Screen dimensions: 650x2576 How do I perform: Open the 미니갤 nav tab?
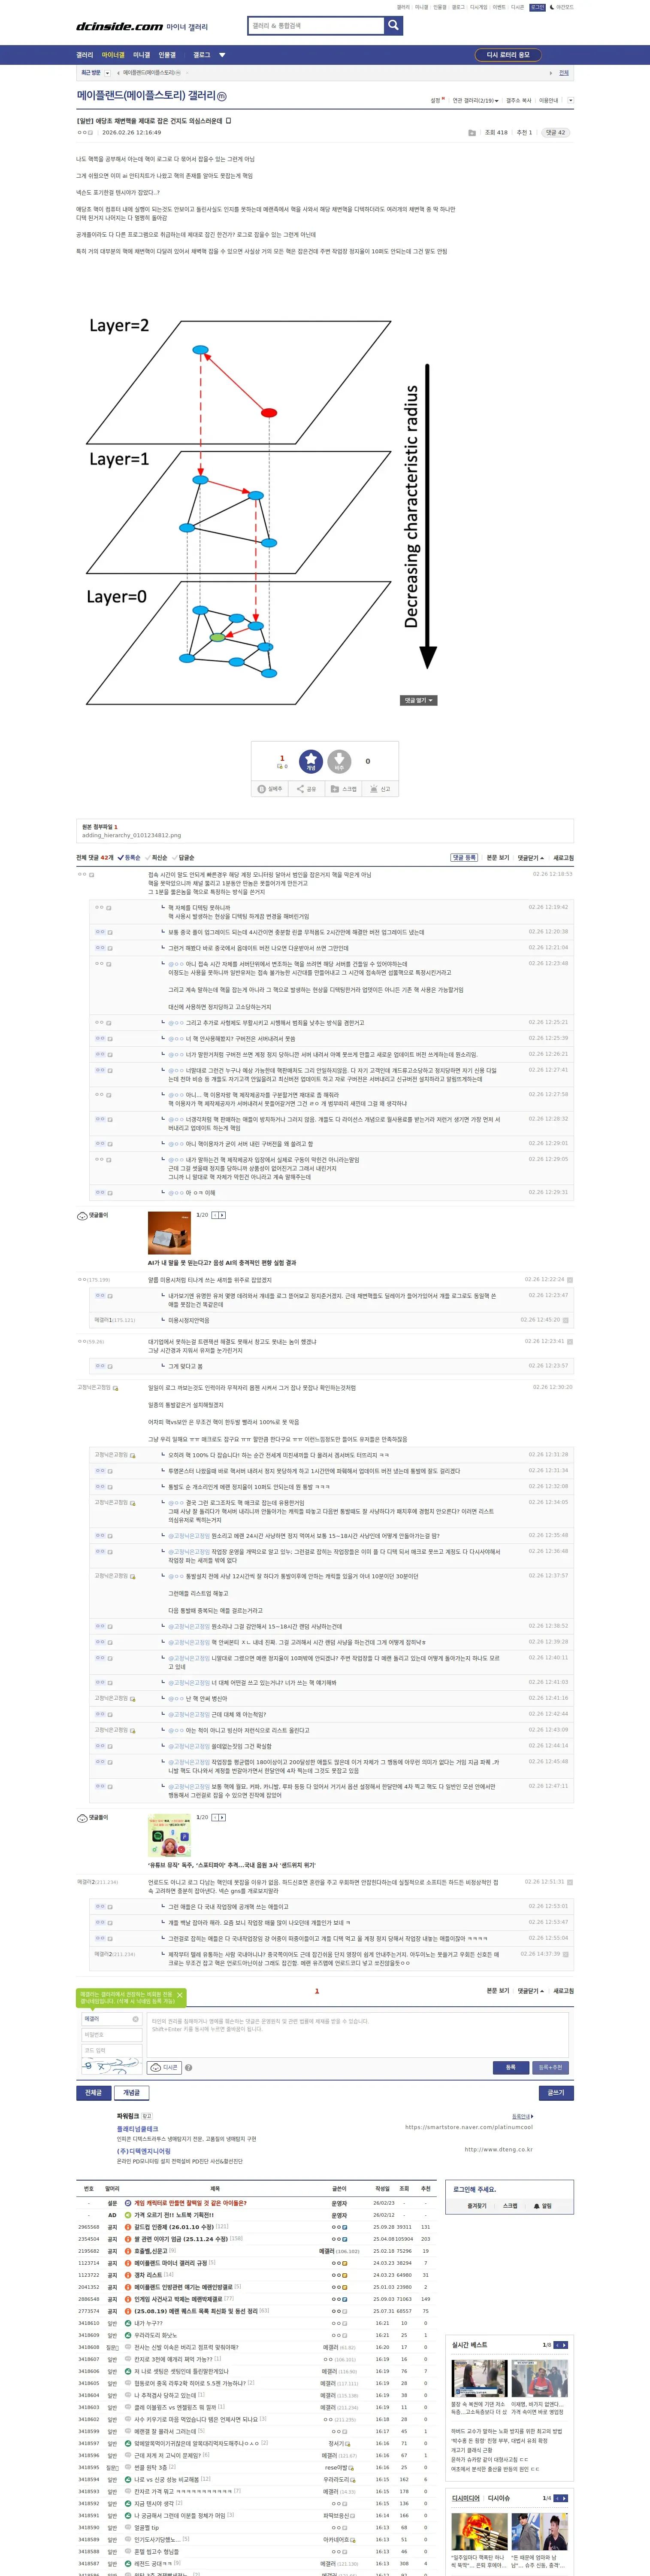point(142,55)
